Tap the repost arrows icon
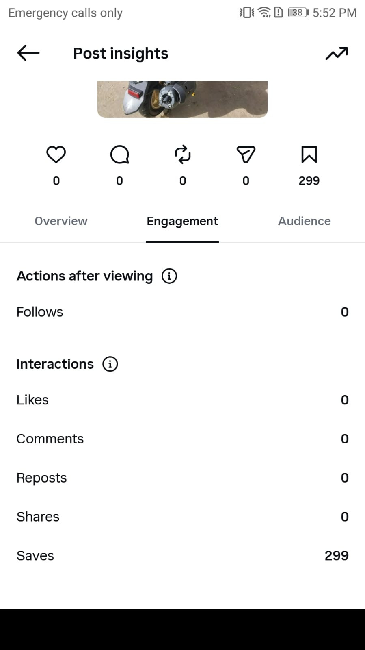Viewport: 365px width, 650px height. coord(183,154)
